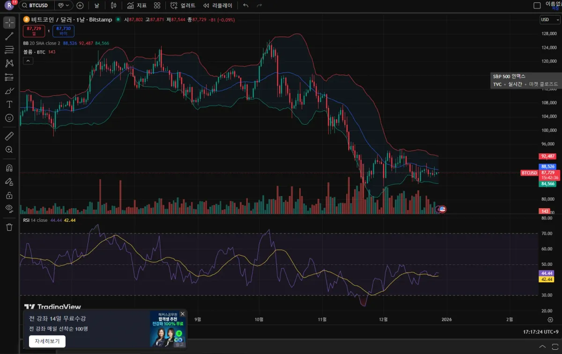562x354 pixels.
Task: Expand the bottom panel chevron
Action: (x=543, y=346)
